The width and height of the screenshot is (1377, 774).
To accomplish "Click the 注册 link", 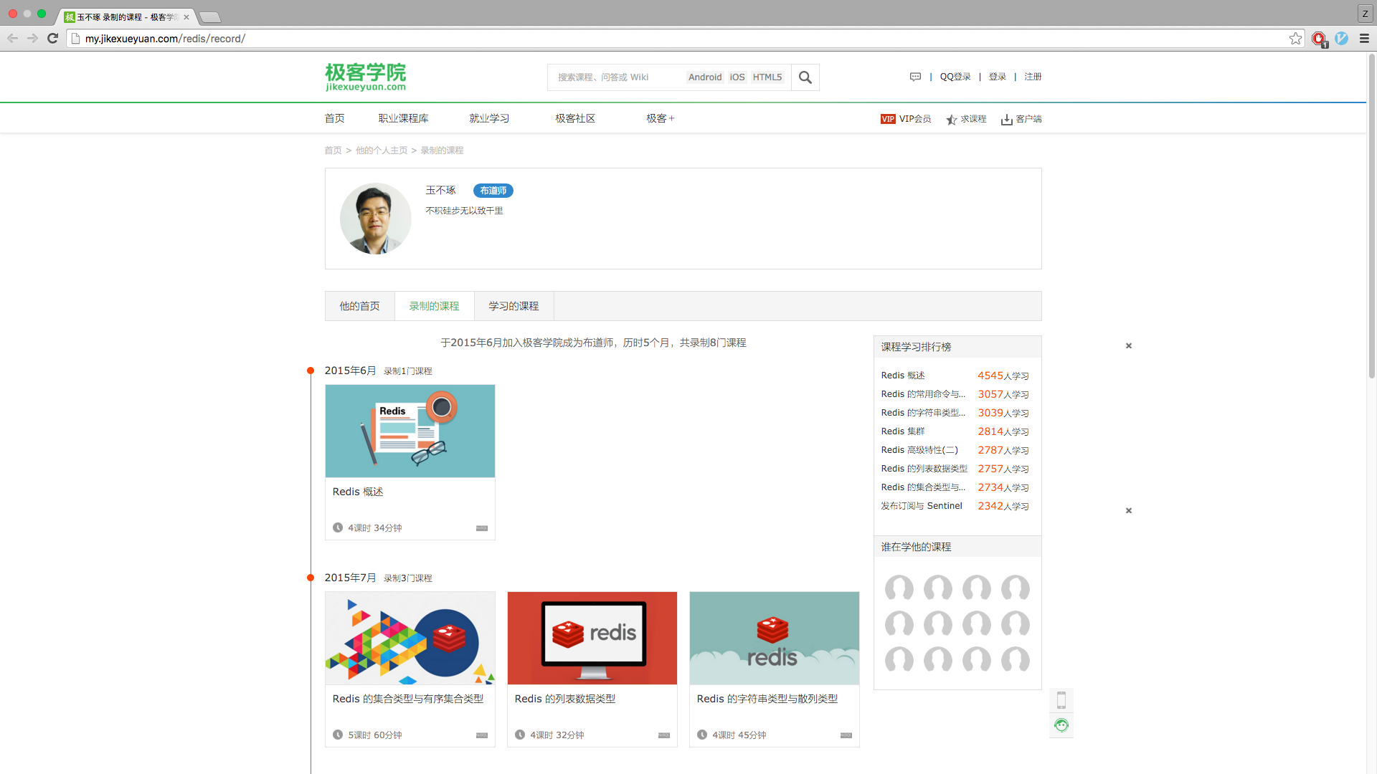I will click(1033, 76).
